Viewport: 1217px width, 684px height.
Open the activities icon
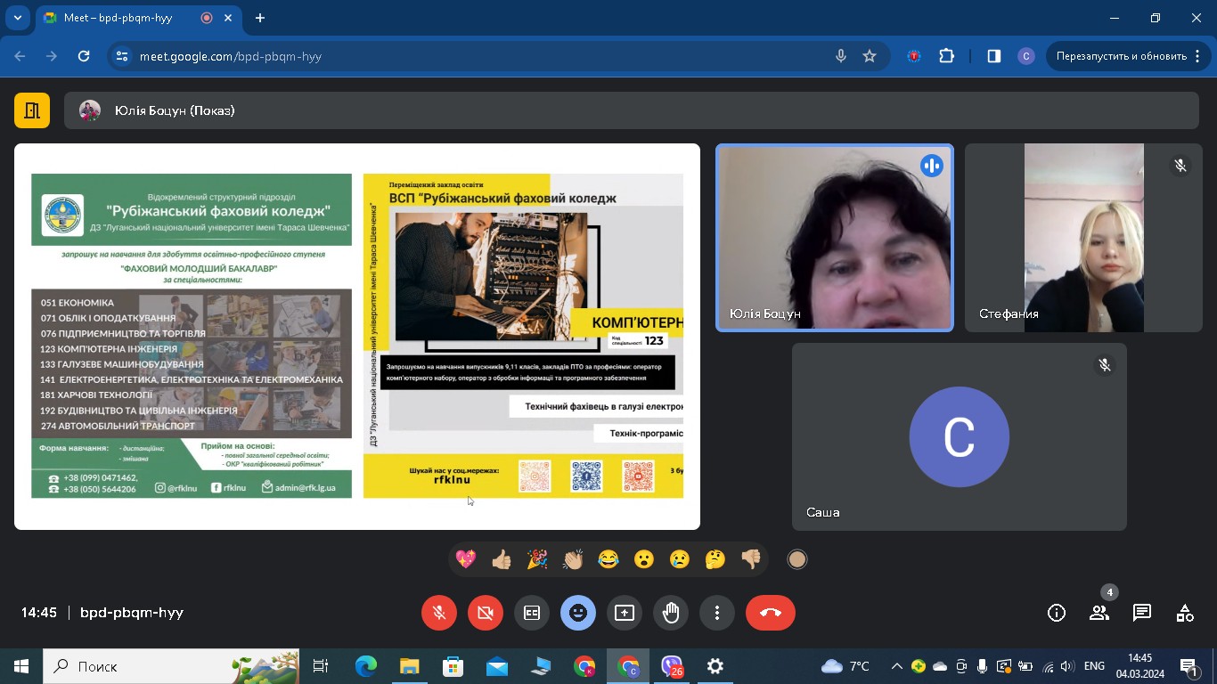1184,613
